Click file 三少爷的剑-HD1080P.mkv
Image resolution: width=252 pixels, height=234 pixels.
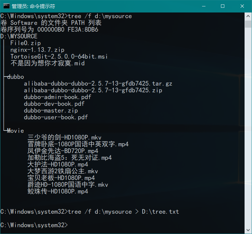click(x=64, y=138)
